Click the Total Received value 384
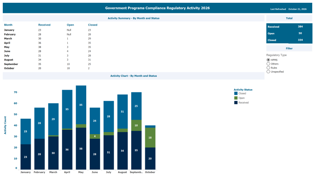The width and height of the screenshot is (315, 177). point(300,26)
